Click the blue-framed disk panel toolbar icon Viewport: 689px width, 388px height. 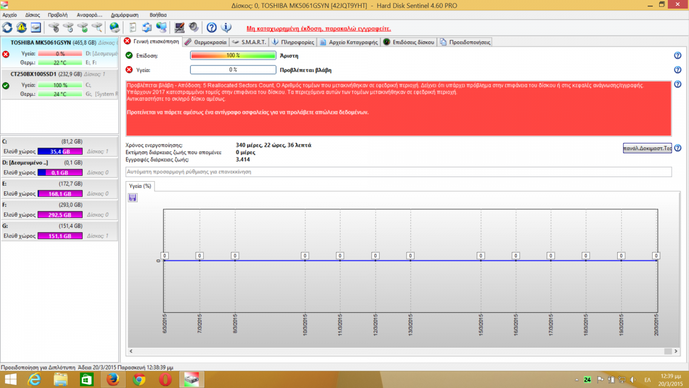pyautogui.click(x=36, y=27)
